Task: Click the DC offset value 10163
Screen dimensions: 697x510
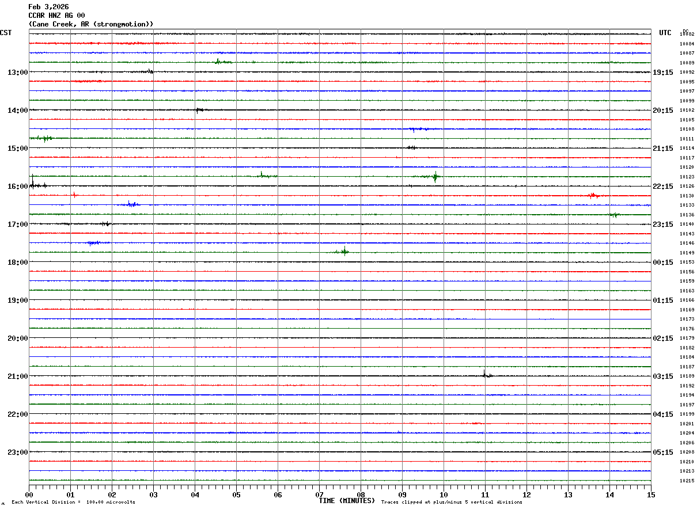Action: (x=687, y=291)
